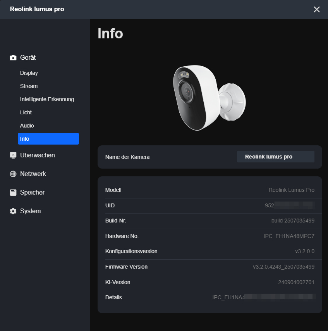Click the Name der Kamera label
Screen dimensions: 328x331
[127, 157]
